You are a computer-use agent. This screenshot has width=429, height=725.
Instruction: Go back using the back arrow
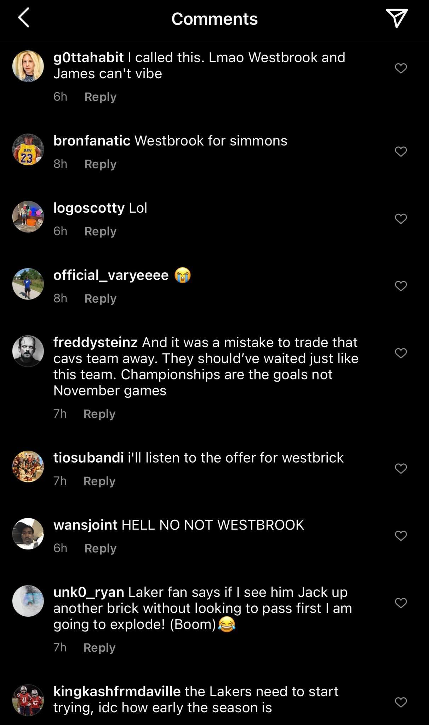click(24, 18)
